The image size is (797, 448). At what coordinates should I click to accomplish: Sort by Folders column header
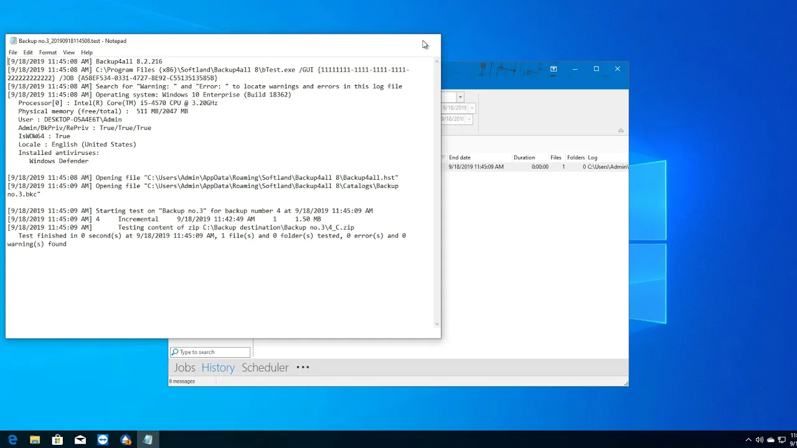coord(576,157)
